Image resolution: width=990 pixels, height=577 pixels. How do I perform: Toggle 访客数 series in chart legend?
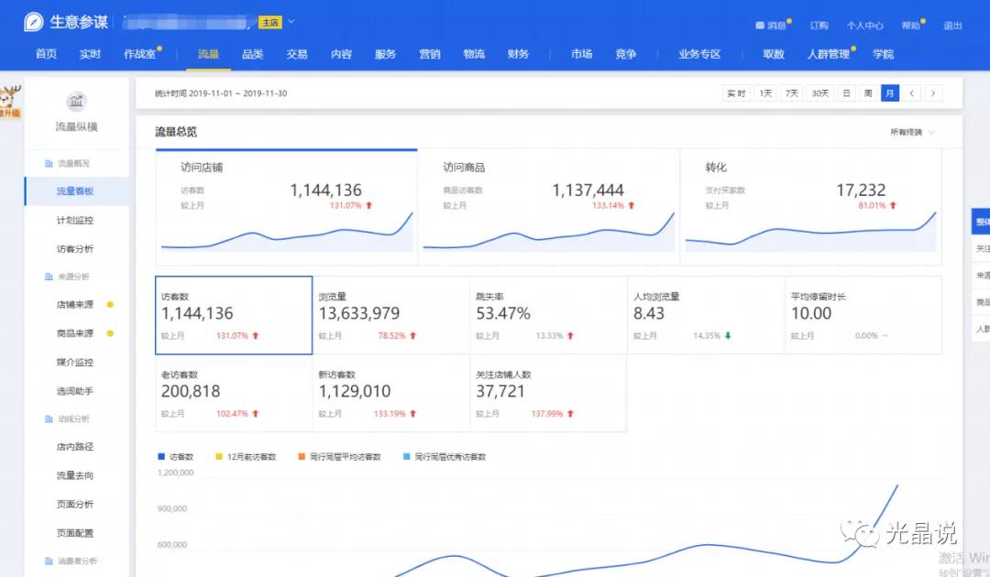(x=175, y=456)
